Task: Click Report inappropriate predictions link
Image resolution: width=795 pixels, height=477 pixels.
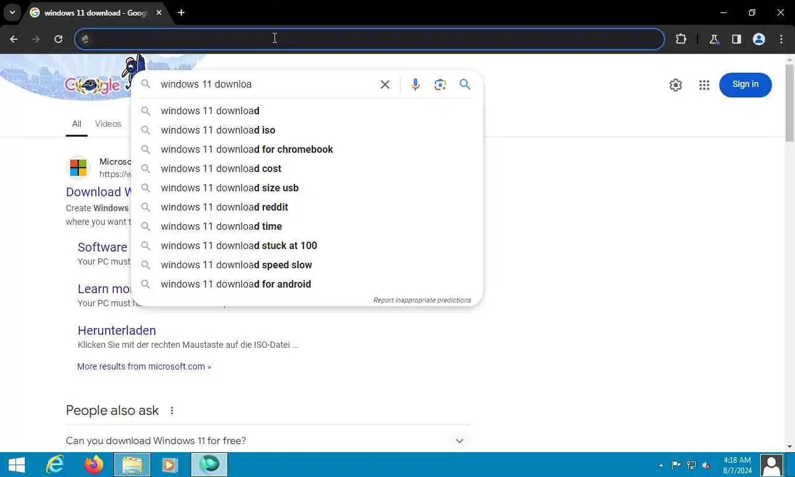Action: 422,300
